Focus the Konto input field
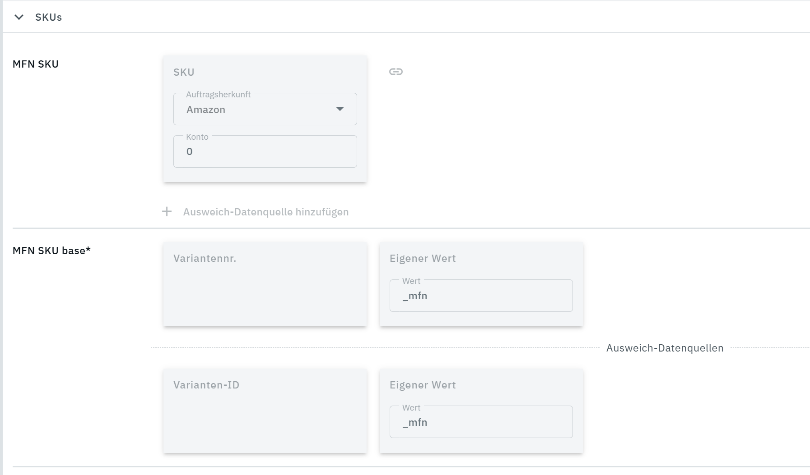This screenshot has width=810, height=475. (265, 152)
